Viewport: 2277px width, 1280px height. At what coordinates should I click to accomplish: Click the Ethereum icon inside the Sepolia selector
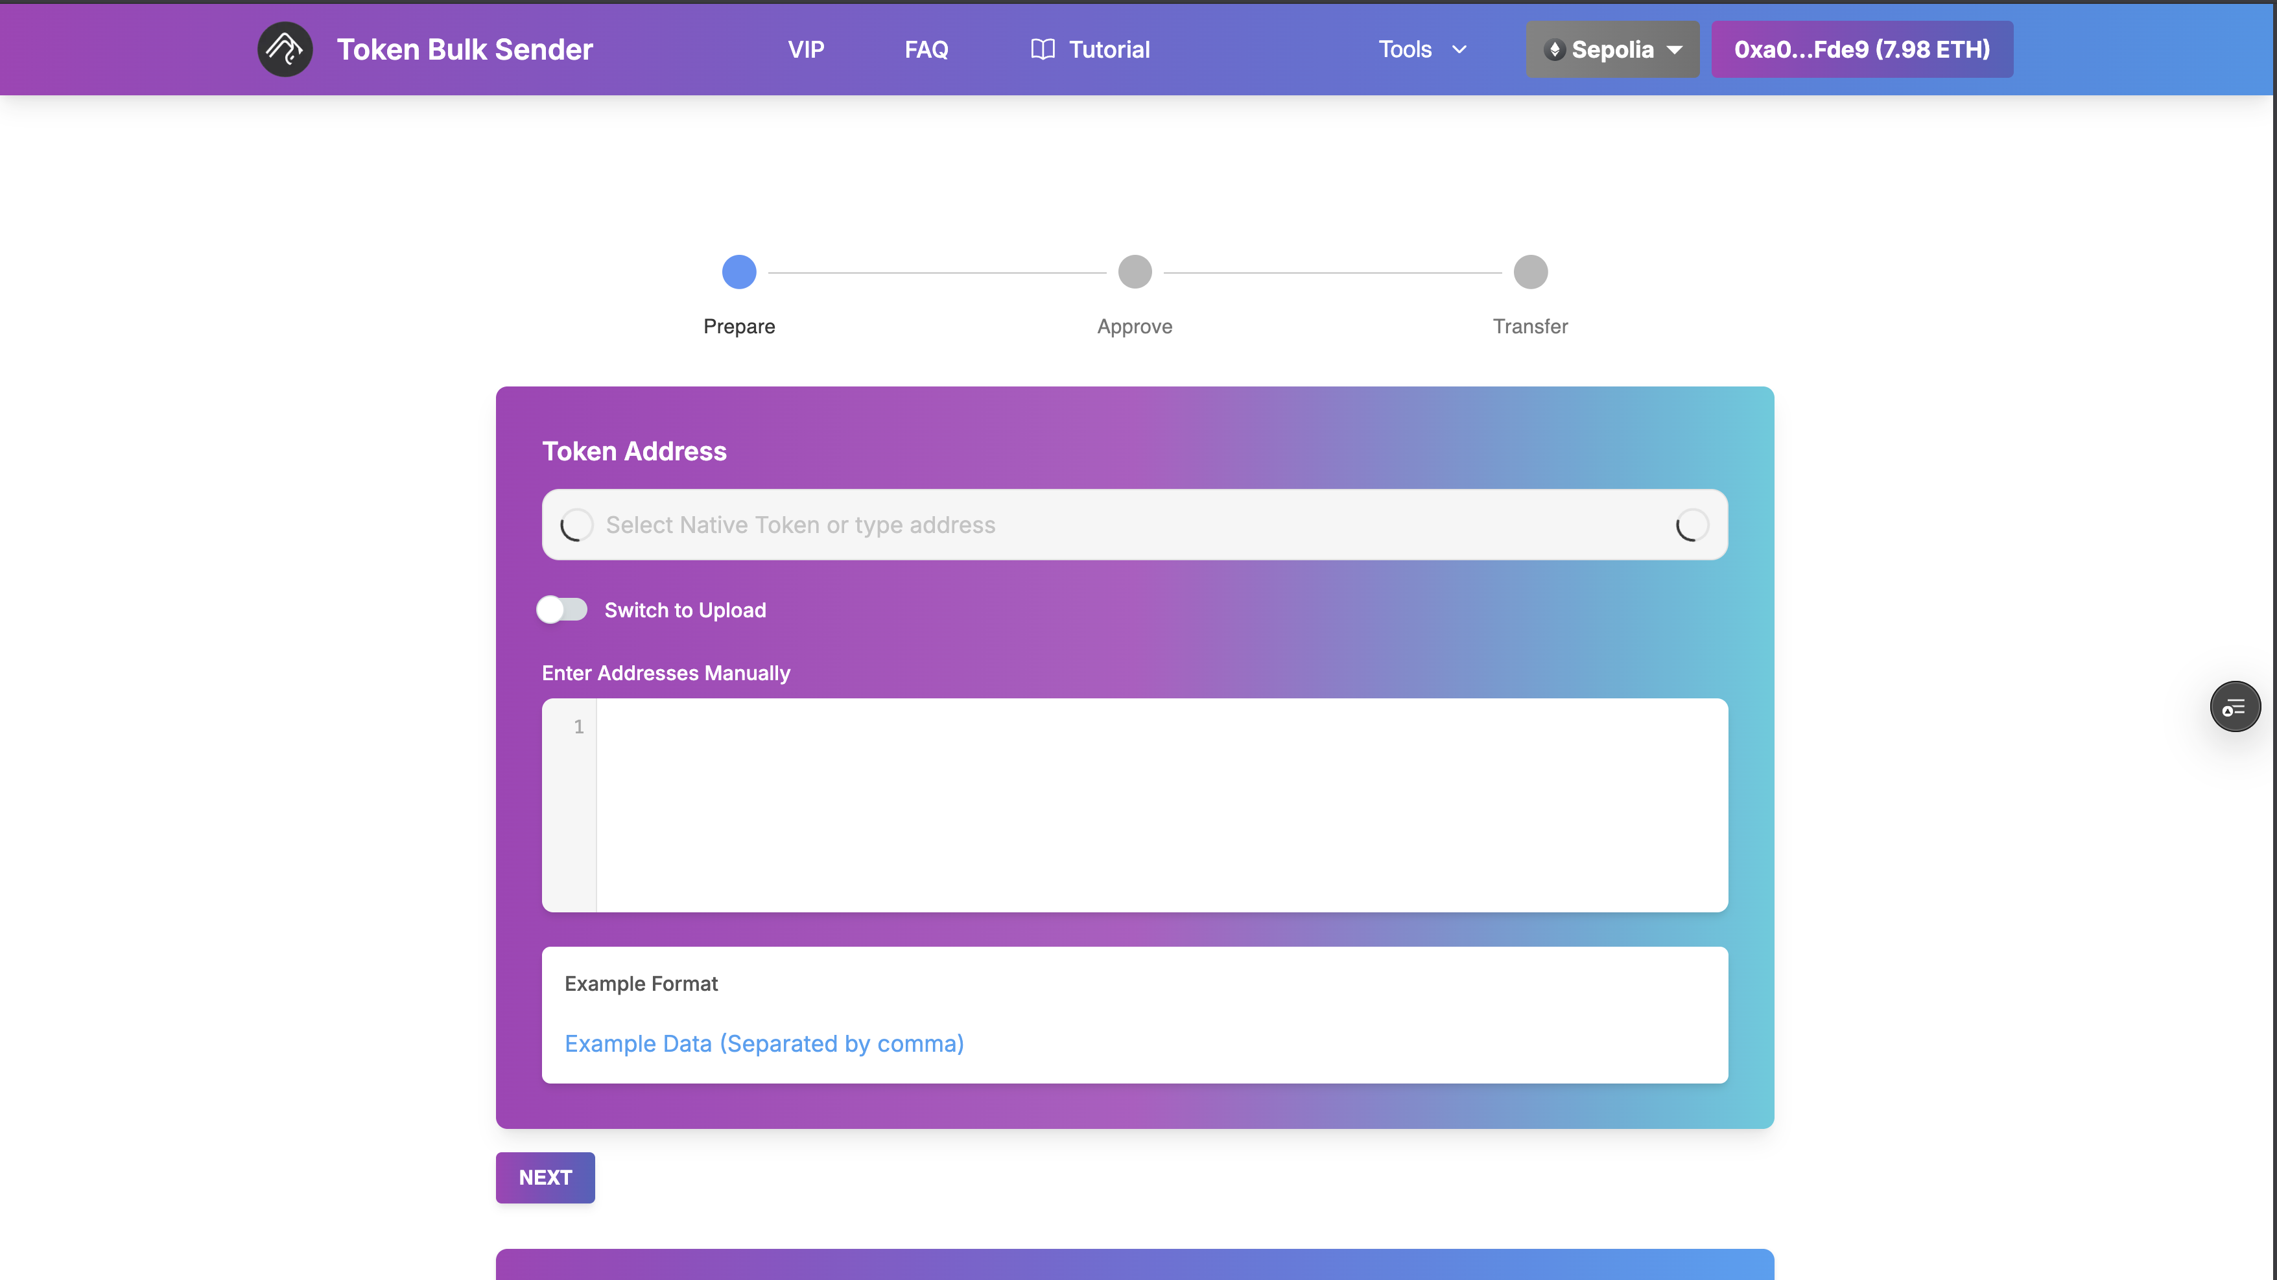click(1557, 49)
